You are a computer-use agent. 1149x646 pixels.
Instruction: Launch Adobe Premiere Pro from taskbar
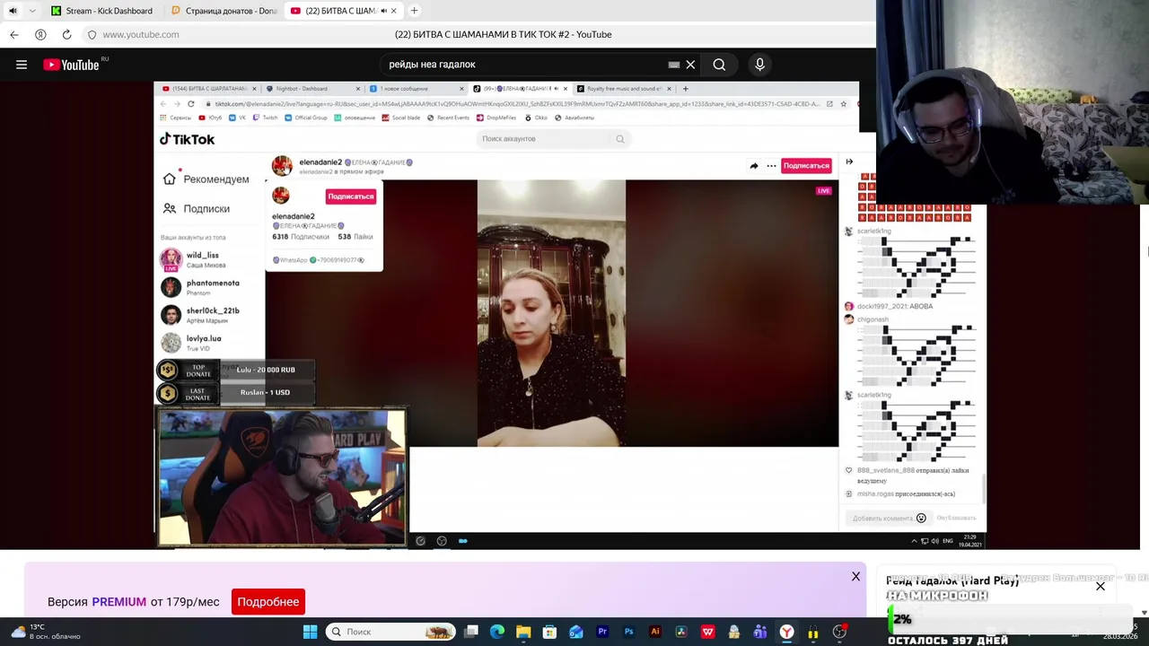(x=602, y=632)
